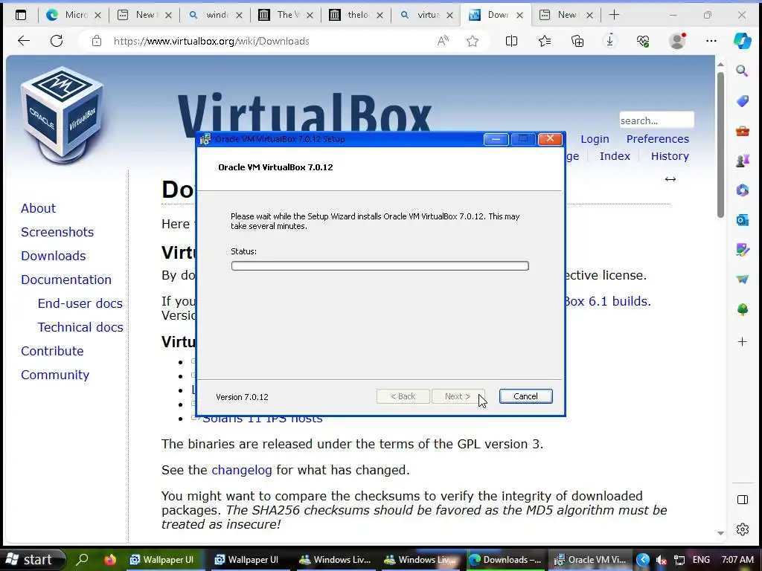Open the sidebar Shopping tag icon
Screen dimensions: 762x571
(x=742, y=101)
